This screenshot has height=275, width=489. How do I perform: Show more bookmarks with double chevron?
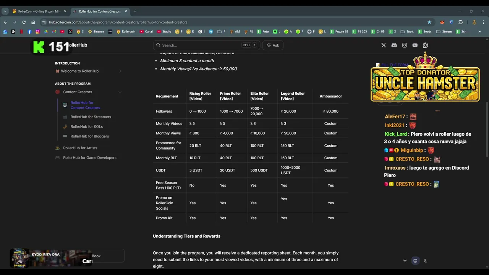(480, 32)
